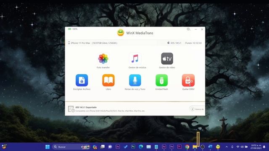This screenshot has height=151, width=269.
Task: Minimize the WinX MediaTrans window
Action: (x=196, y=29)
